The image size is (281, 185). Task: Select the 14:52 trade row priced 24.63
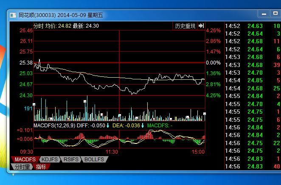point(253,26)
